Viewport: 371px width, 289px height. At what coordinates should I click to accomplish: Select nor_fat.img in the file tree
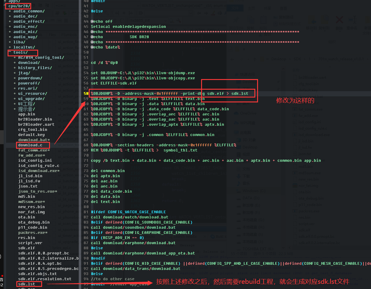(31, 212)
